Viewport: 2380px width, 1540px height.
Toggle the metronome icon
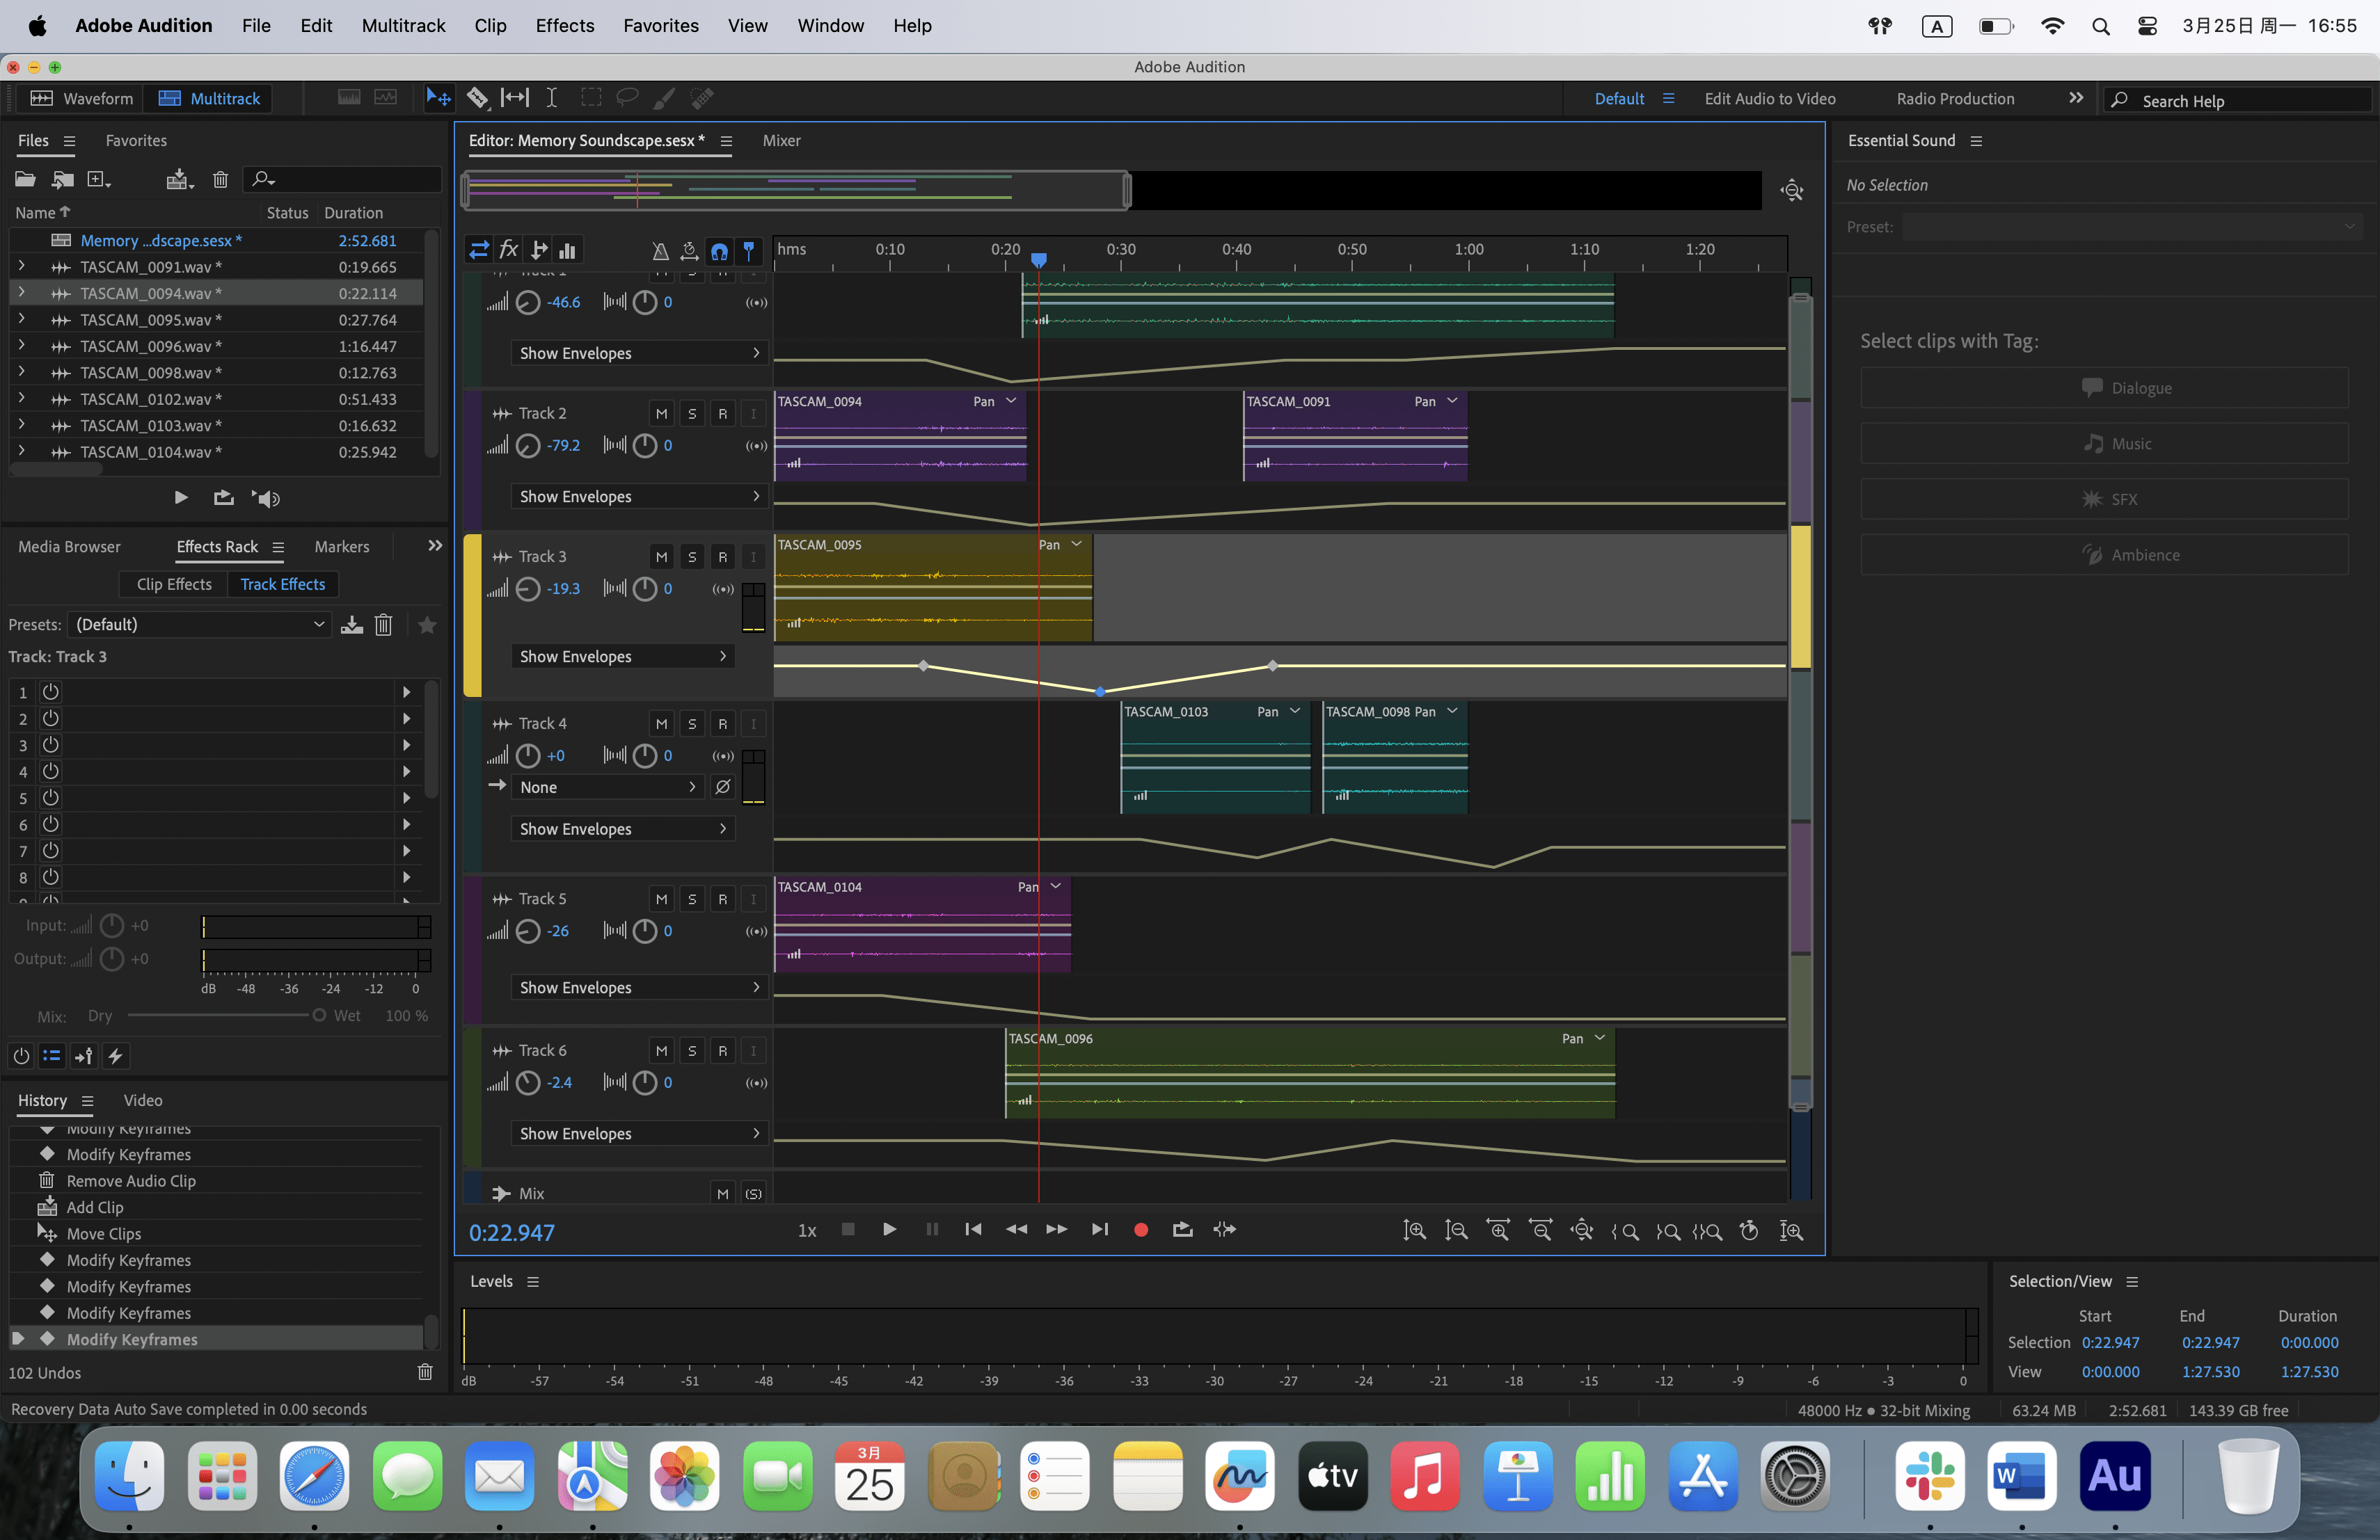point(660,251)
